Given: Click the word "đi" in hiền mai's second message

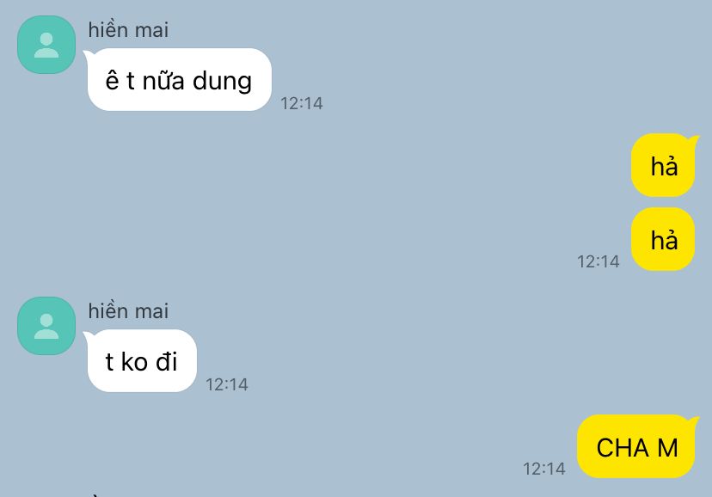Looking at the screenshot, I should point(167,362).
